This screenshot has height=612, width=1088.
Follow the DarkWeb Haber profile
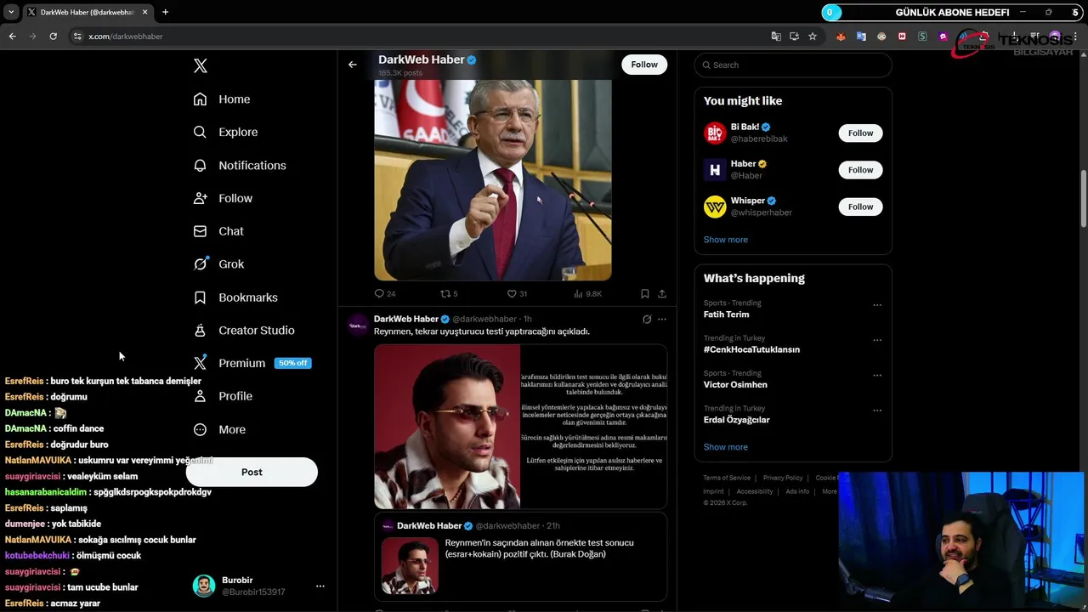point(644,65)
